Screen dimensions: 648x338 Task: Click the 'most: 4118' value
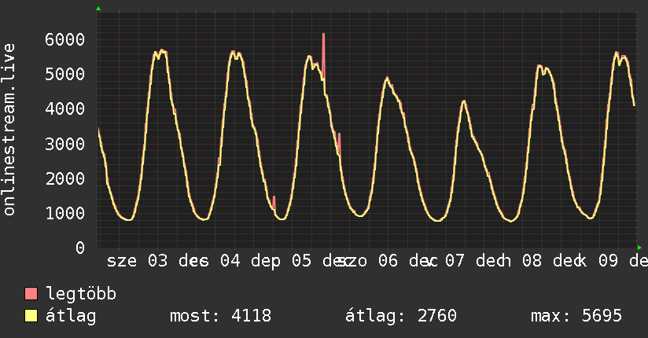221,316
